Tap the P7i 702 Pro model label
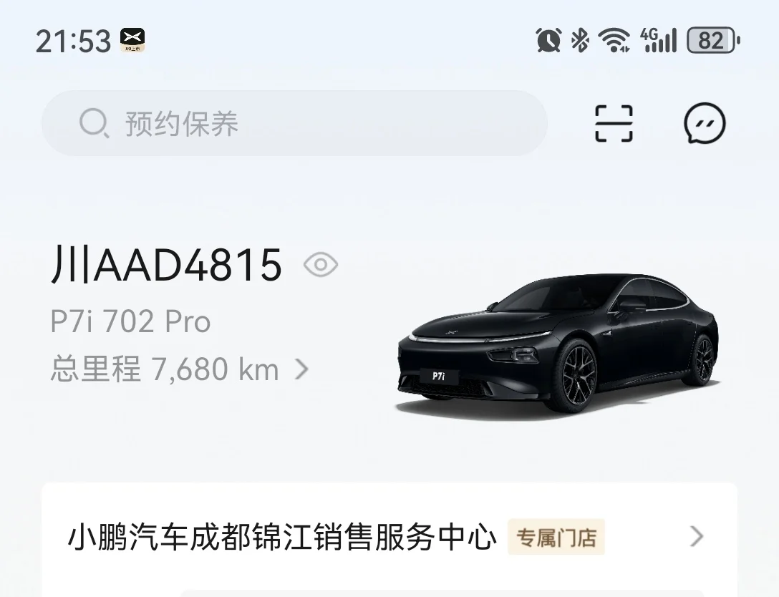The height and width of the screenshot is (597, 779). [130, 321]
